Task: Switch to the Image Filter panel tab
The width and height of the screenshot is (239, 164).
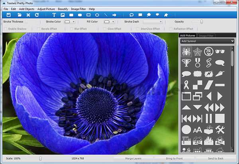Action: coord(206,36)
